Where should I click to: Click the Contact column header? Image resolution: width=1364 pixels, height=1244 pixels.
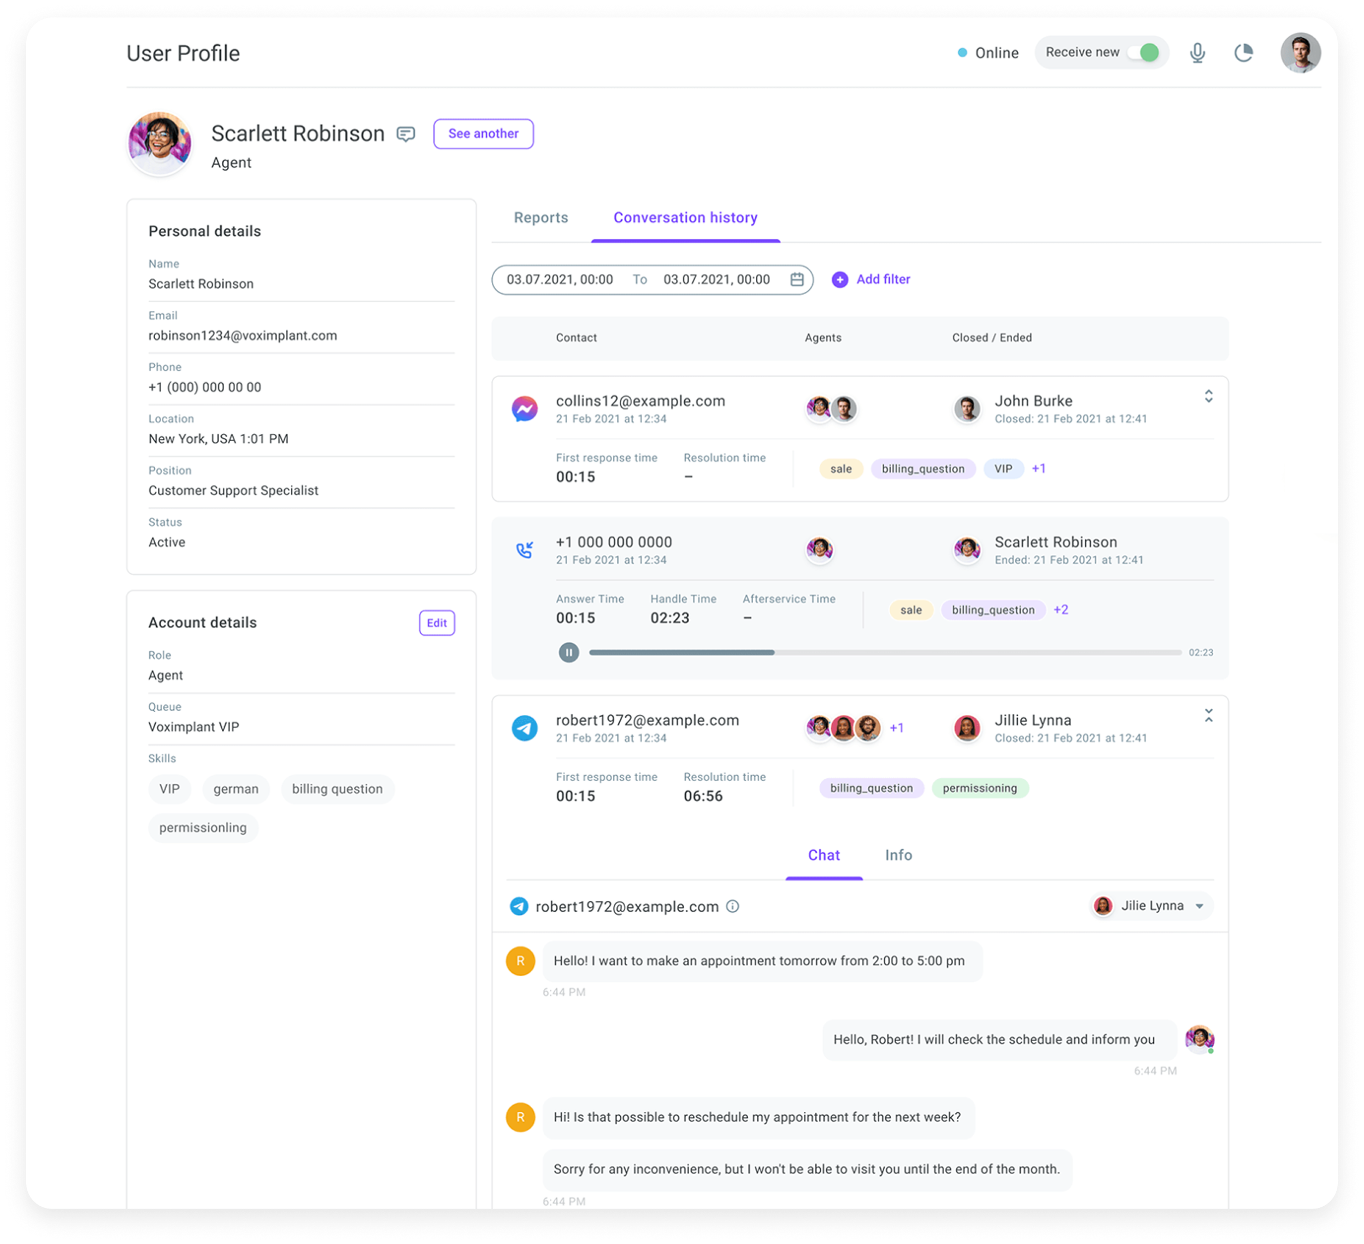[576, 338]
